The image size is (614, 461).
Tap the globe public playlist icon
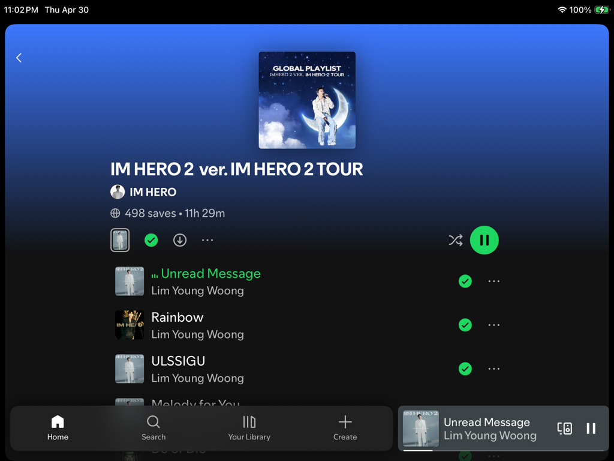coord(115,213)
